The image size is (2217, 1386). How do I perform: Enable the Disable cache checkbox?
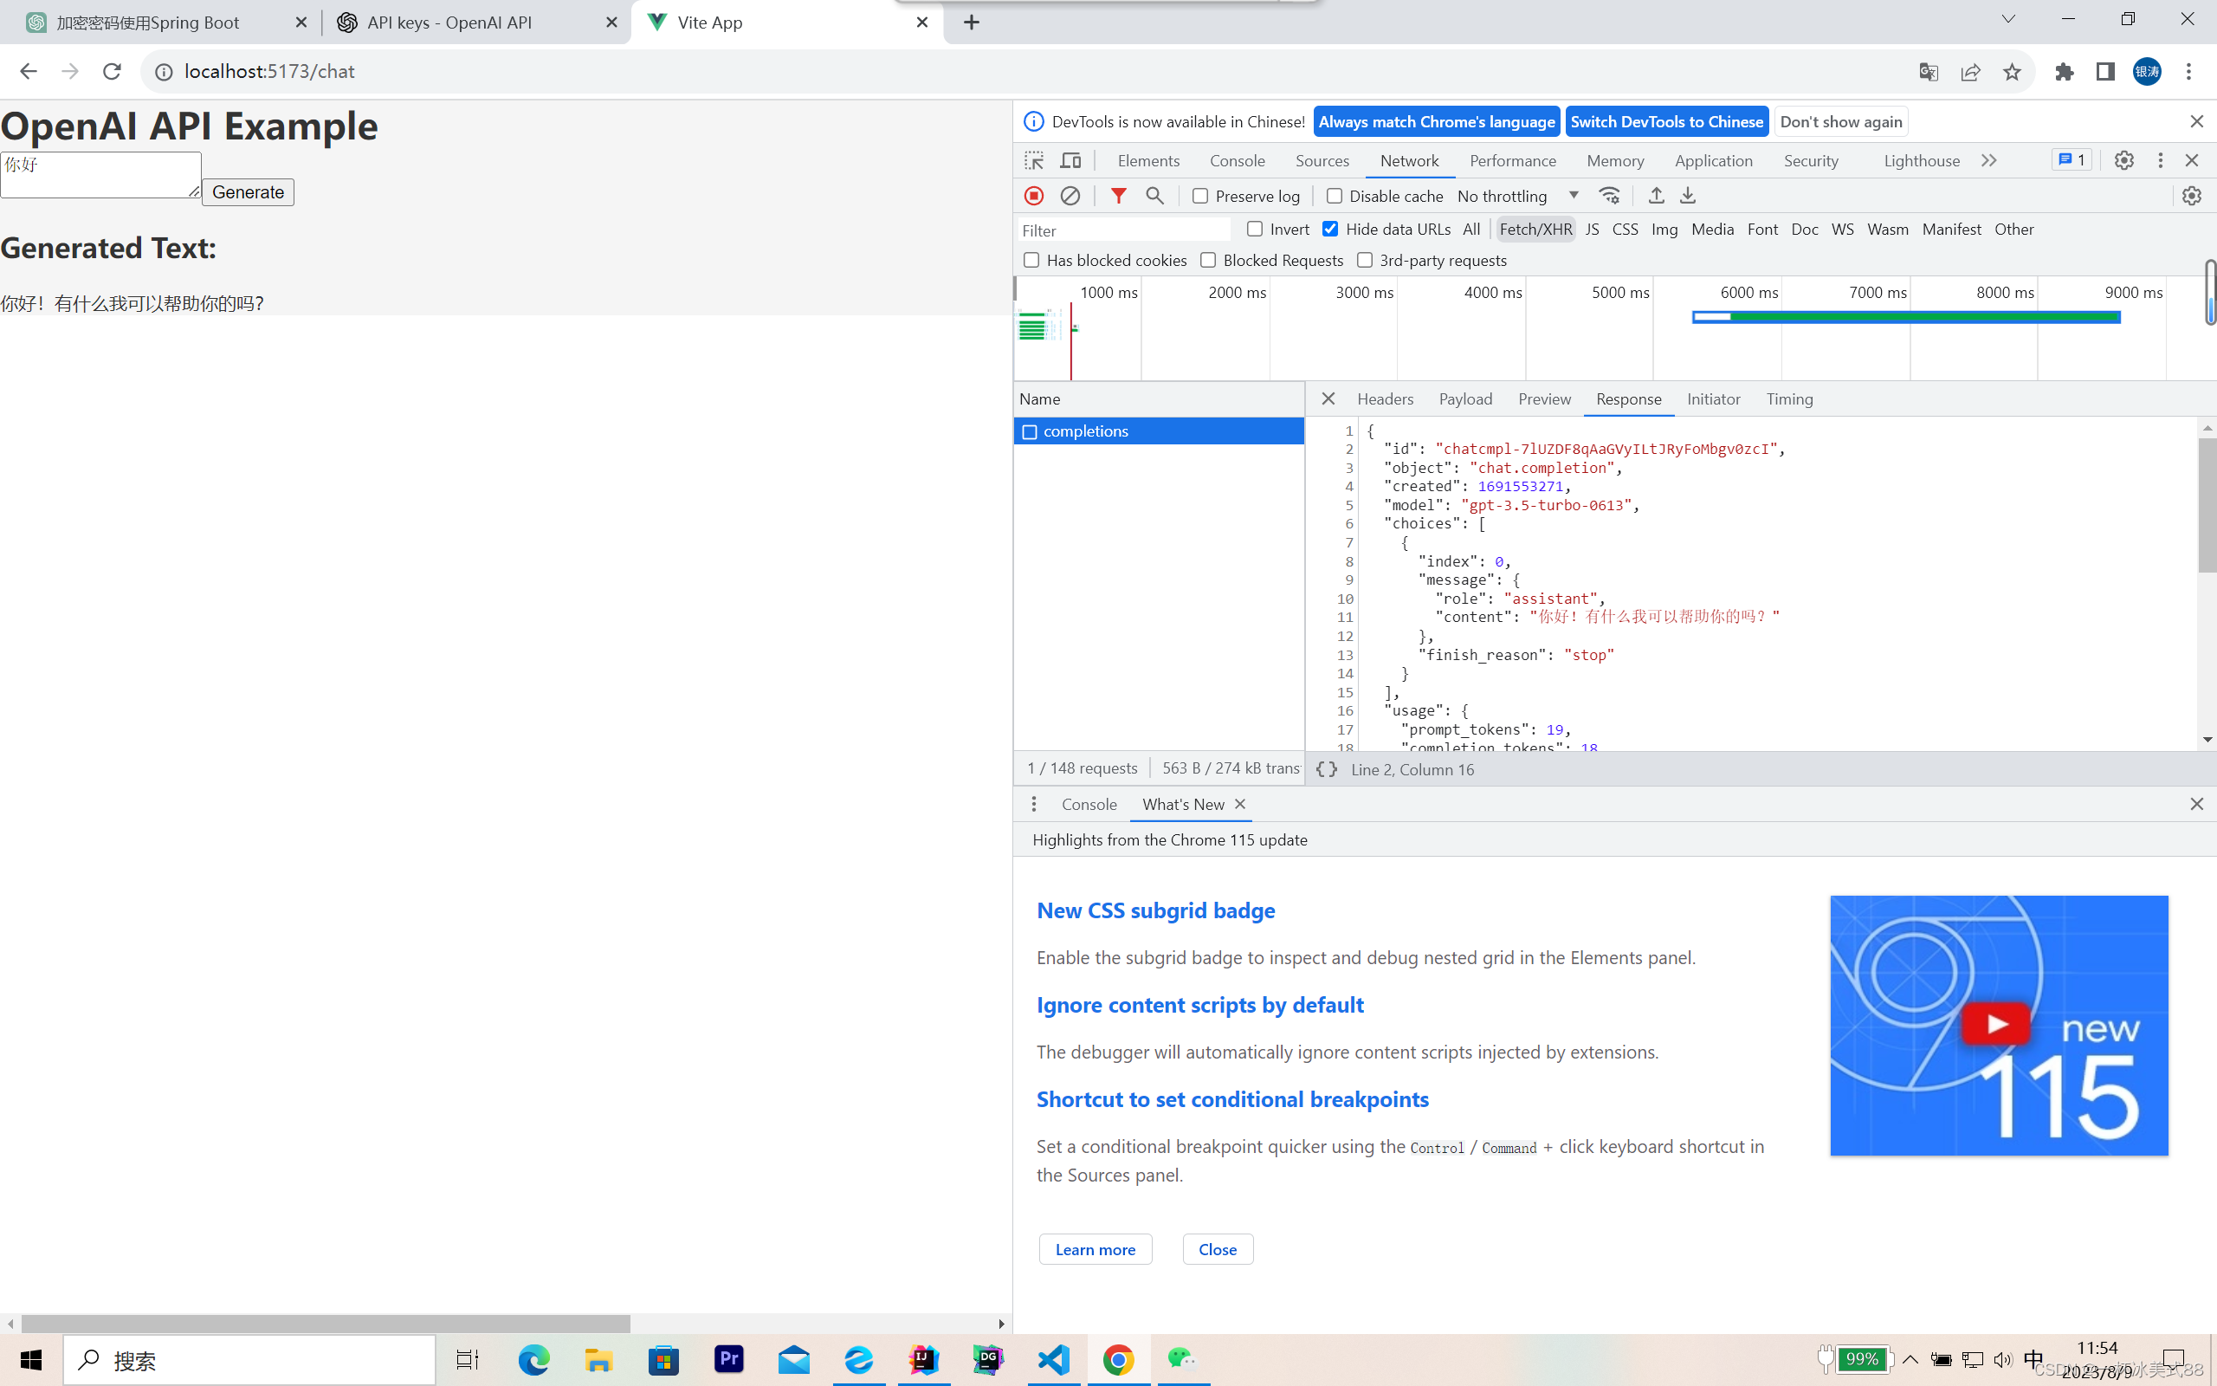1335,196
